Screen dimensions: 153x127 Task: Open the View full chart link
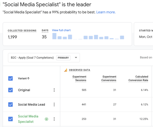(61, 30)
